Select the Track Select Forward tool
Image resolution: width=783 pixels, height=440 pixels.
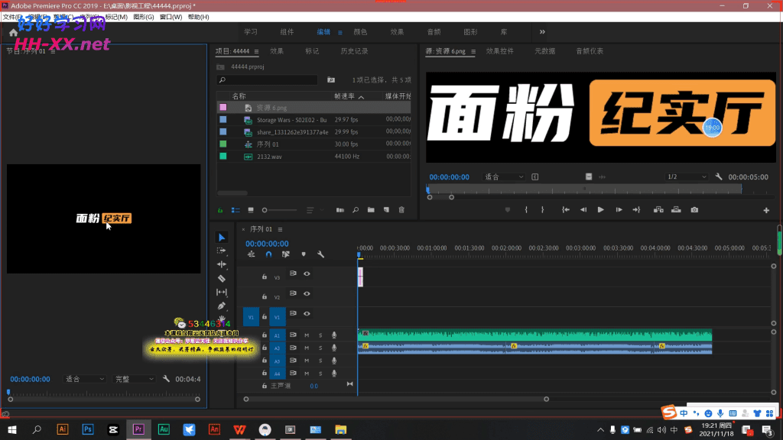(222, 251)
